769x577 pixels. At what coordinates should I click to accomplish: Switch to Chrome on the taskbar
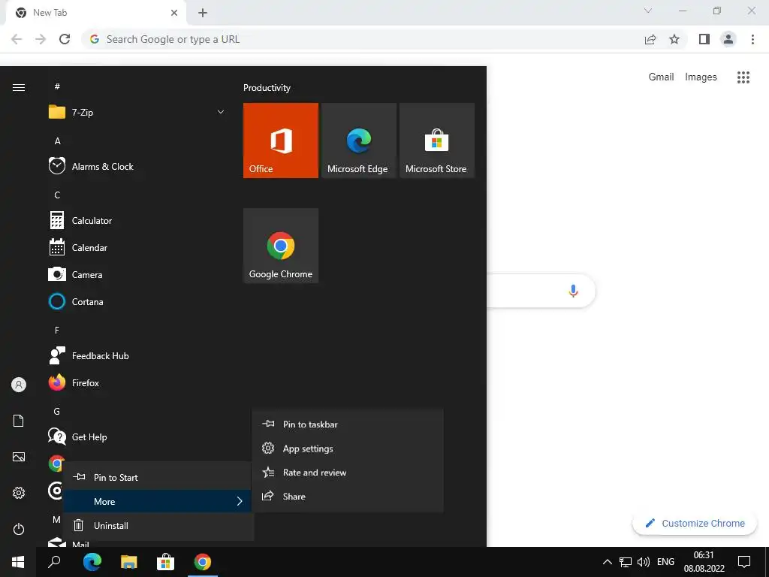pos(203,562)
